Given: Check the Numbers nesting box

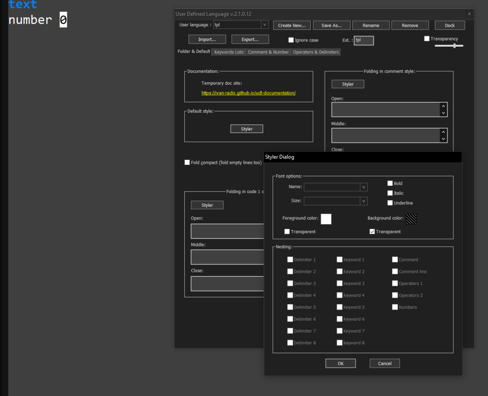Looking at the screenshot, I should coord(395,307).
